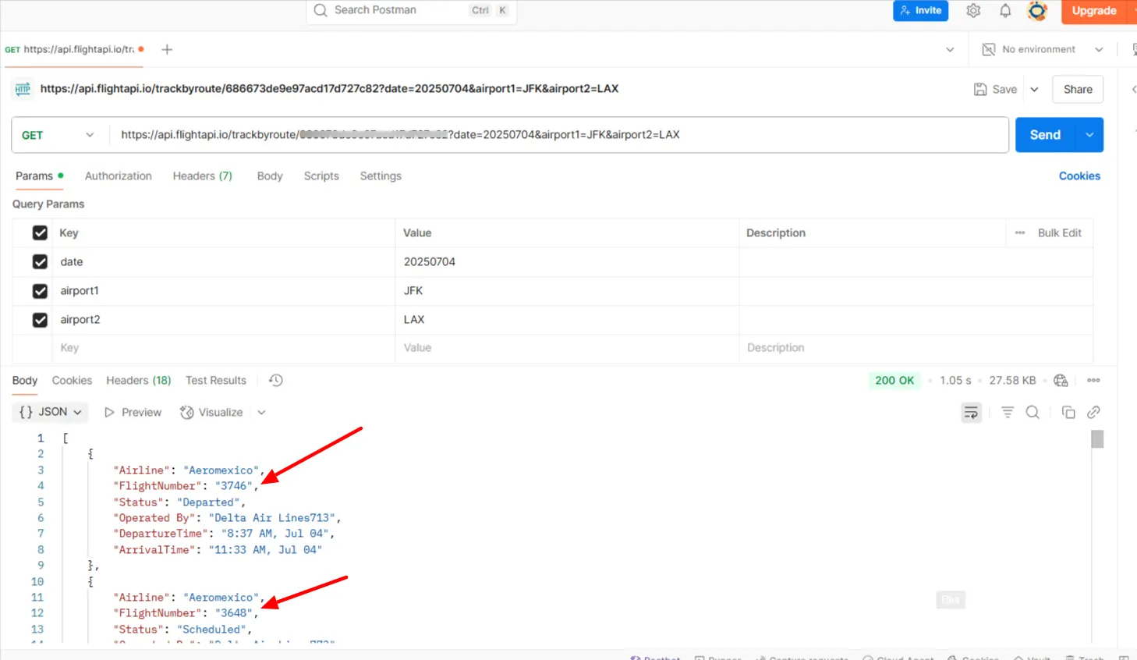Open the No environment selector
The image size is (1137, 660).
(1043, 49)
